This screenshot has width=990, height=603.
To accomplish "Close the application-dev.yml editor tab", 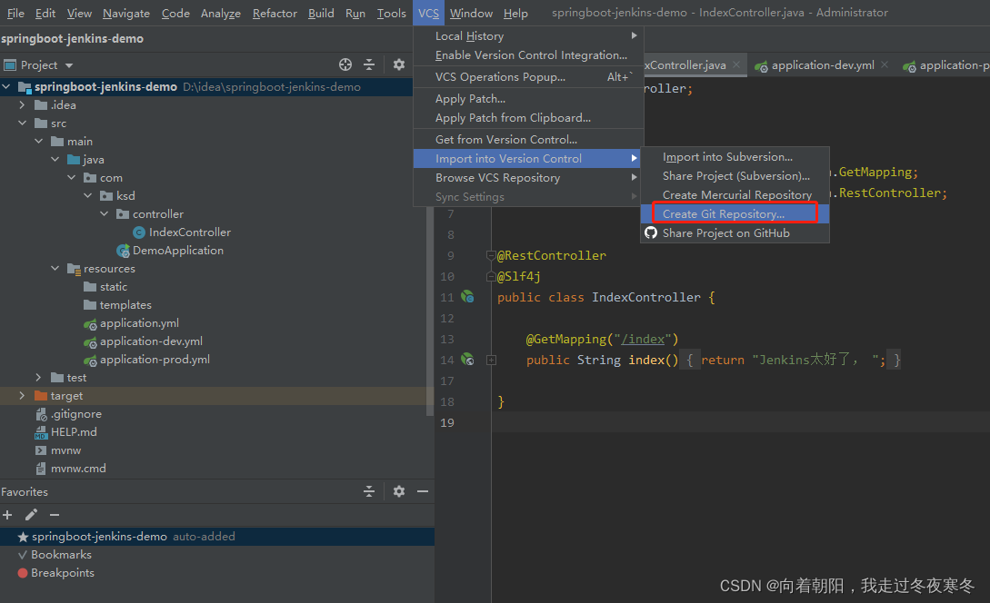I will click(x=885, y=65).
